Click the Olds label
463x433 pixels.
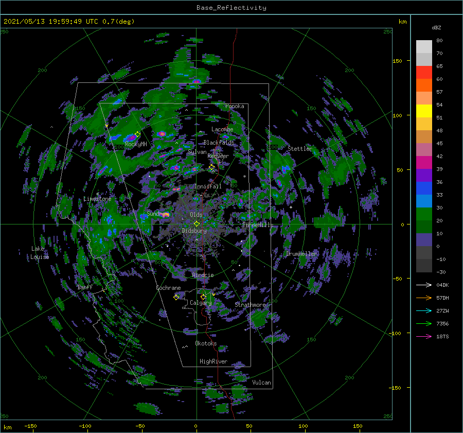[196, 215]
